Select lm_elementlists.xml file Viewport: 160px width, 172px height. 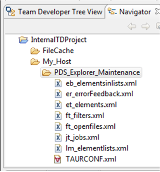tap(97, 148)
